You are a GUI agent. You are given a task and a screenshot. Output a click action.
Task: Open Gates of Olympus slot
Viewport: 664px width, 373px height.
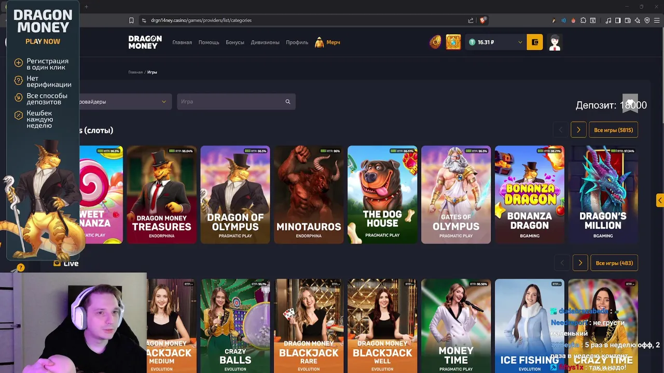point(456,195)
